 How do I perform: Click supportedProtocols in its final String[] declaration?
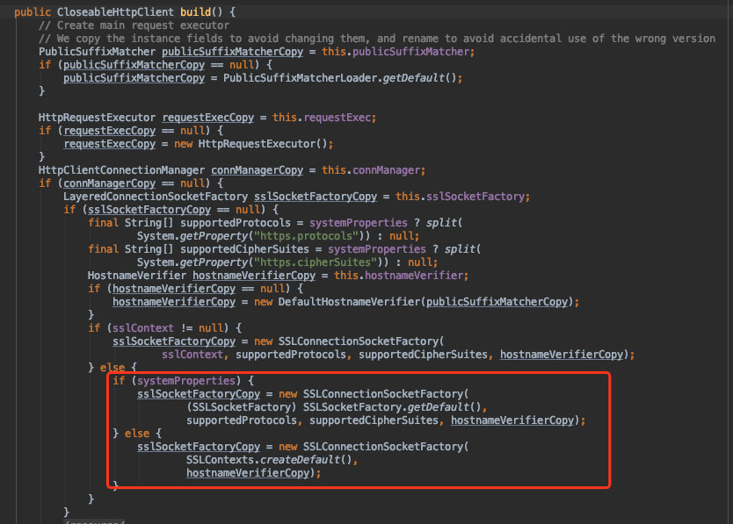click(236, 223)
